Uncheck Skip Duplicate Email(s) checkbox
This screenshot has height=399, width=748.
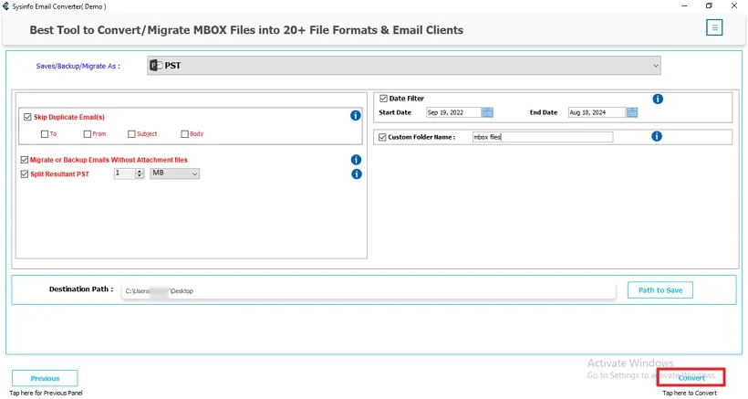(26, 117)
